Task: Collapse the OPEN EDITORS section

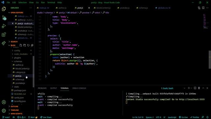Action: tap(17, 13)
